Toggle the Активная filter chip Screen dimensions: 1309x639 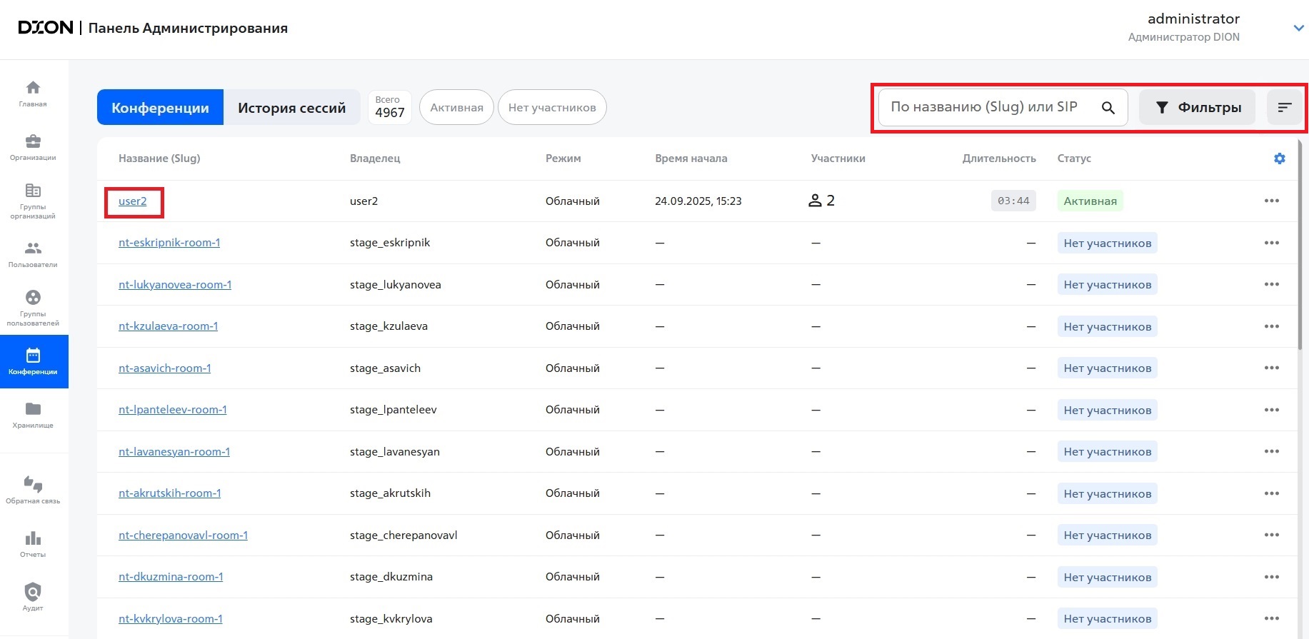click(456, 108)
